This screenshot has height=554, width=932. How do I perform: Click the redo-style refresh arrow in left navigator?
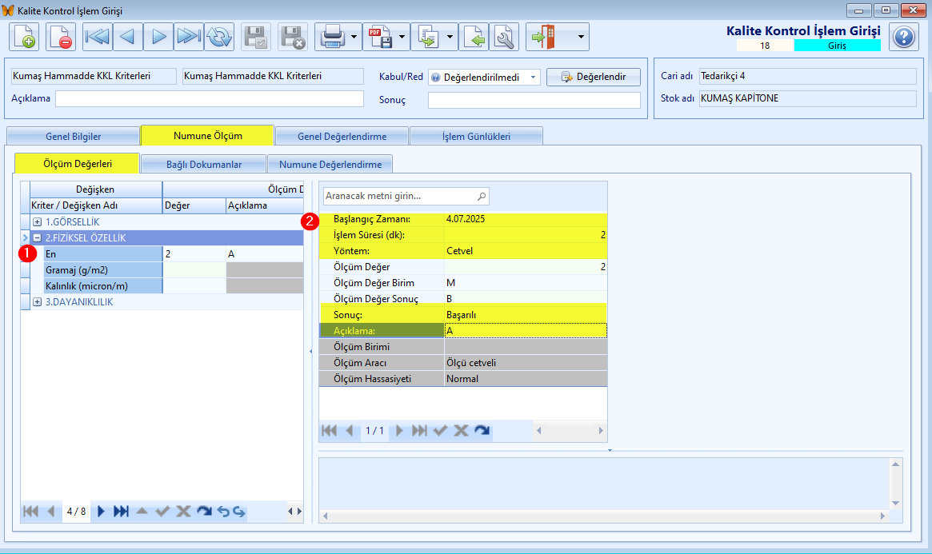[204, 512]
